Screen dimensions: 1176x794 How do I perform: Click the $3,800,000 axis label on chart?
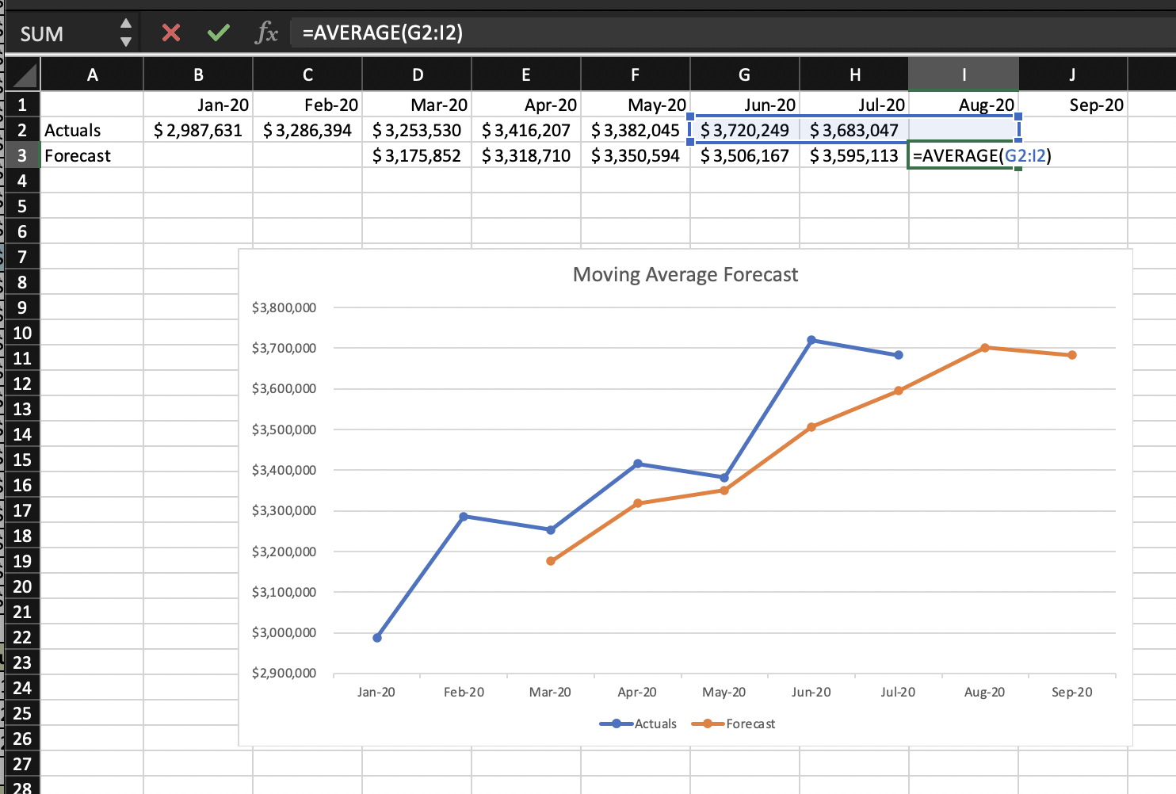pyautogui.click(x=283, y=307)
